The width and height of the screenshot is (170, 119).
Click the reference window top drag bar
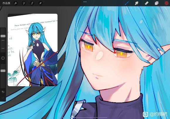point(33,14)
